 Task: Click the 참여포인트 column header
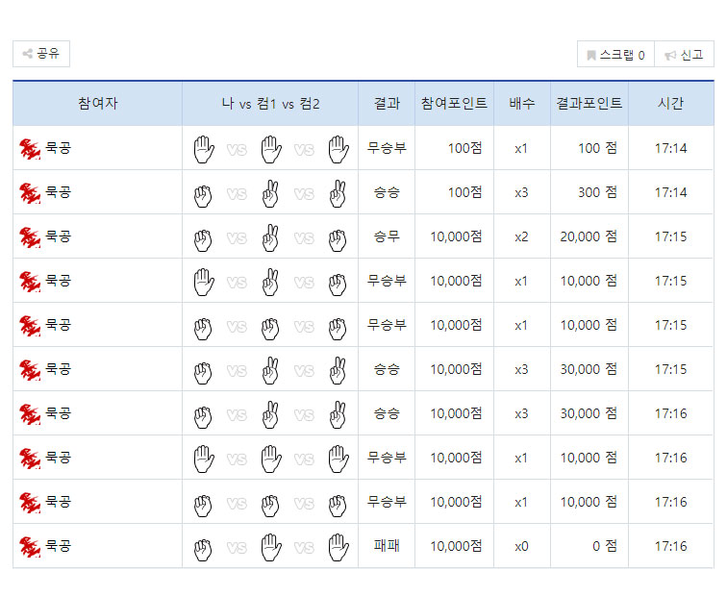pyautogui.click(x=454, y=104)
